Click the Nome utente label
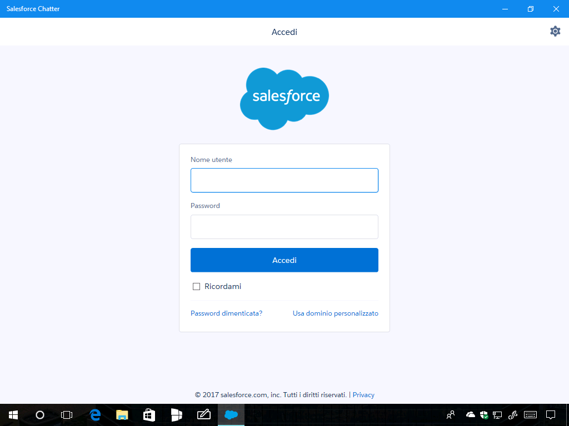 point(211,160)
